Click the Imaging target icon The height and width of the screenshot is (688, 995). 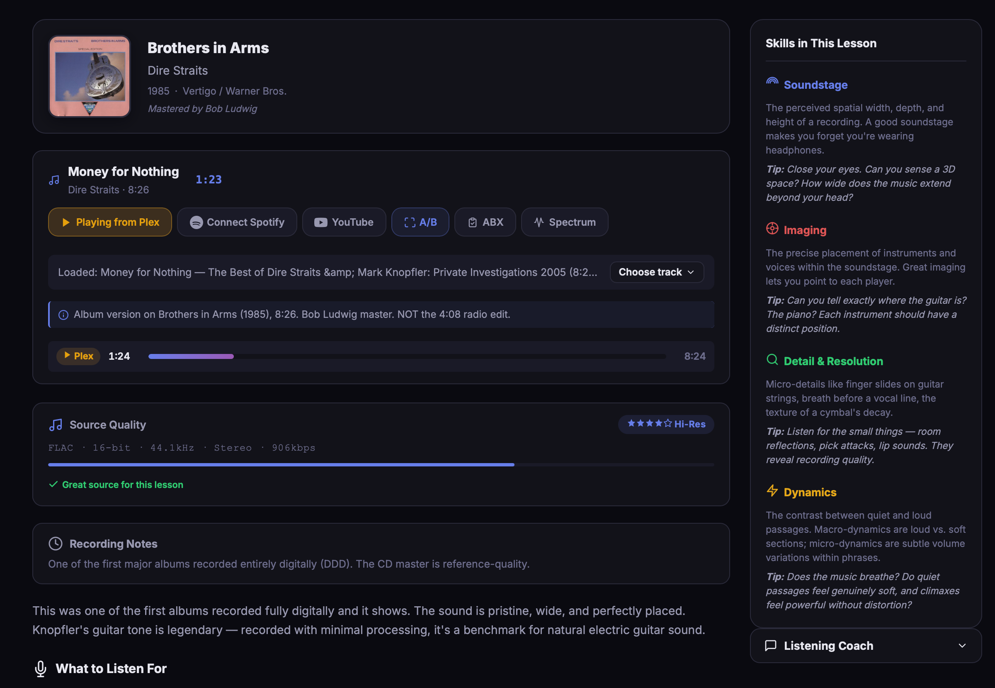[x=772, y=229]
